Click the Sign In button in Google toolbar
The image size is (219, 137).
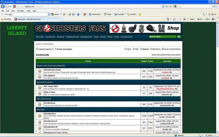click(x=213, y=14)
